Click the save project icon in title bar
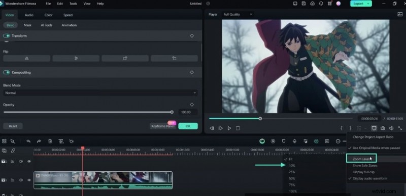The height and width of the screenshot is (196, 406). point(303,4)
